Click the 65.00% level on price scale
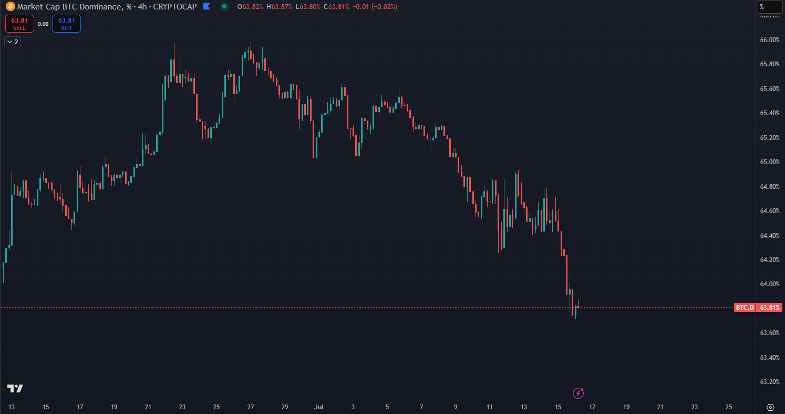785x414 pixels. click(770, 162)
